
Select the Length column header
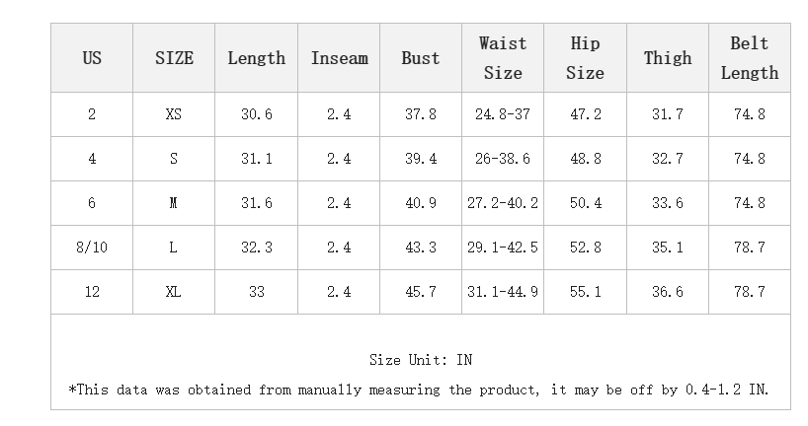(256, 58)
